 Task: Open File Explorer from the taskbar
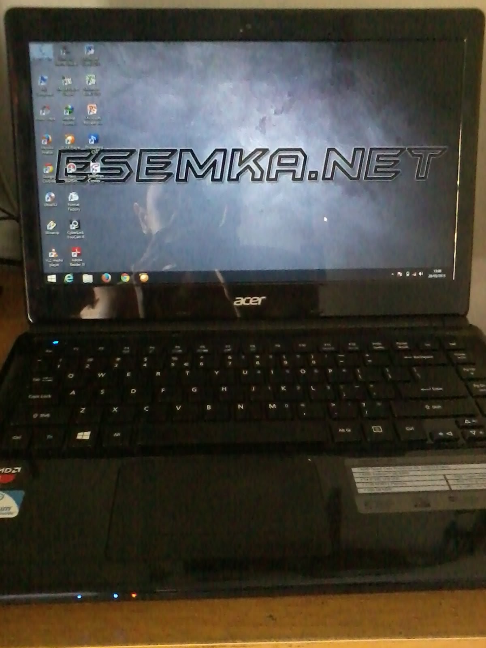(88, 278)
